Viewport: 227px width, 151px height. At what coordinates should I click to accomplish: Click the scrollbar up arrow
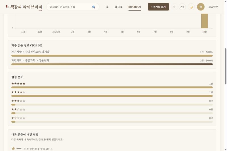click(225, 1)
